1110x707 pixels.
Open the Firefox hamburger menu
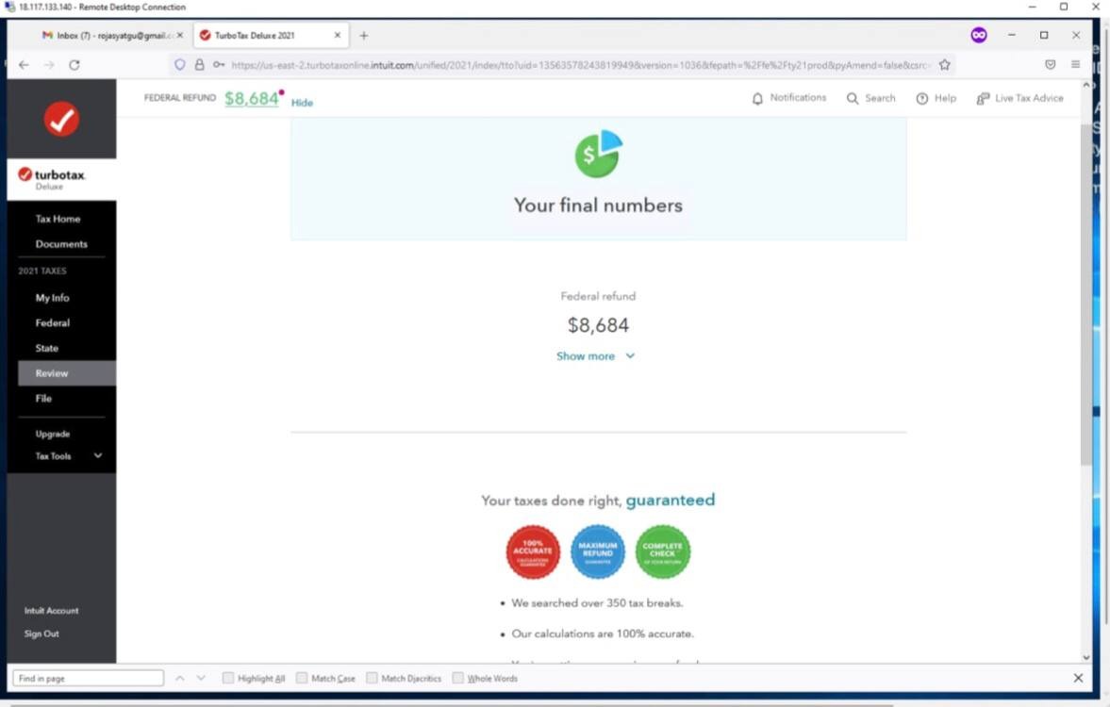point(1076,64)
